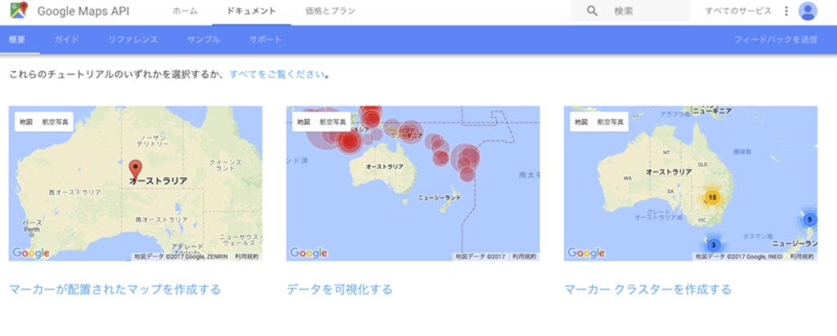The height and width of the screenshot is (336, 837).
Task: Open the user account avatar
Action: click(808, 11)
